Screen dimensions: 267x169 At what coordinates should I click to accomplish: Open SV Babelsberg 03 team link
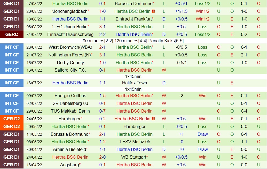tap(70, 103)
